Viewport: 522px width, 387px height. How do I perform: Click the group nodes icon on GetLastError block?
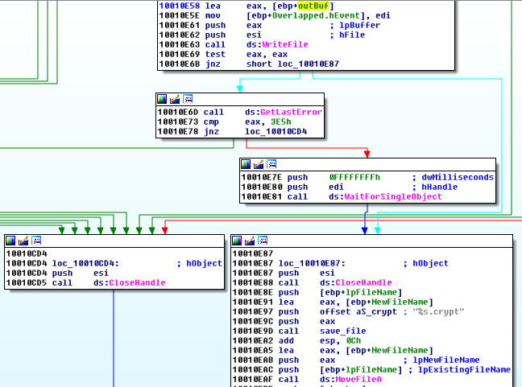[187, 99]
